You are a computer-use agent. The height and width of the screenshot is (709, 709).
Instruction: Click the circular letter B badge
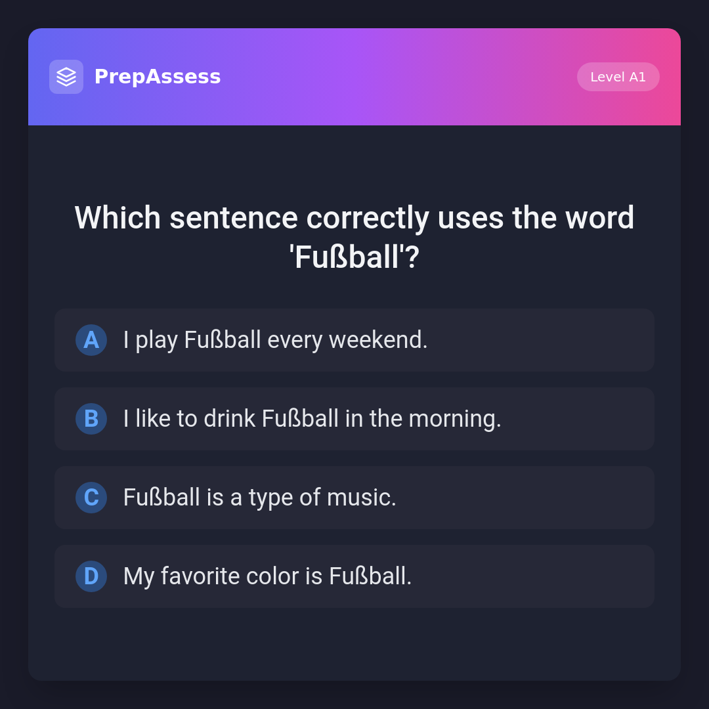tap(91, 419)
